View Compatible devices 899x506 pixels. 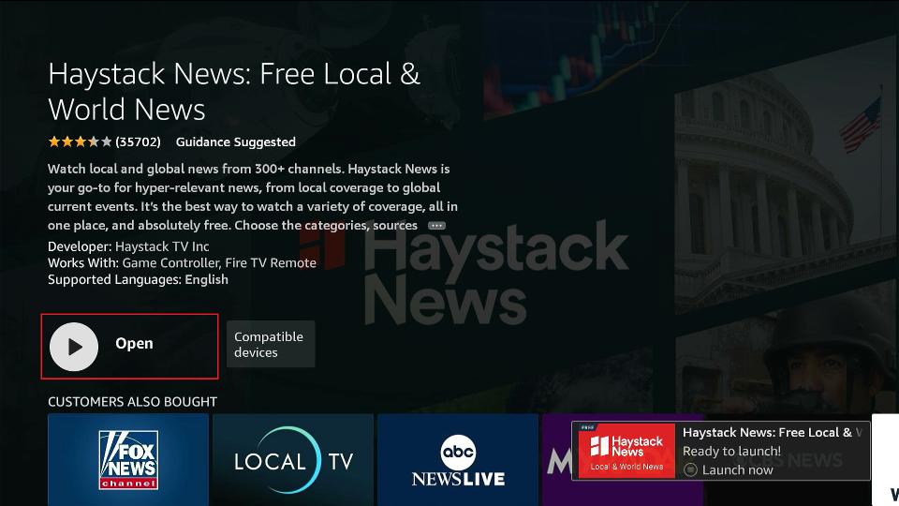(x=271, y=344)
